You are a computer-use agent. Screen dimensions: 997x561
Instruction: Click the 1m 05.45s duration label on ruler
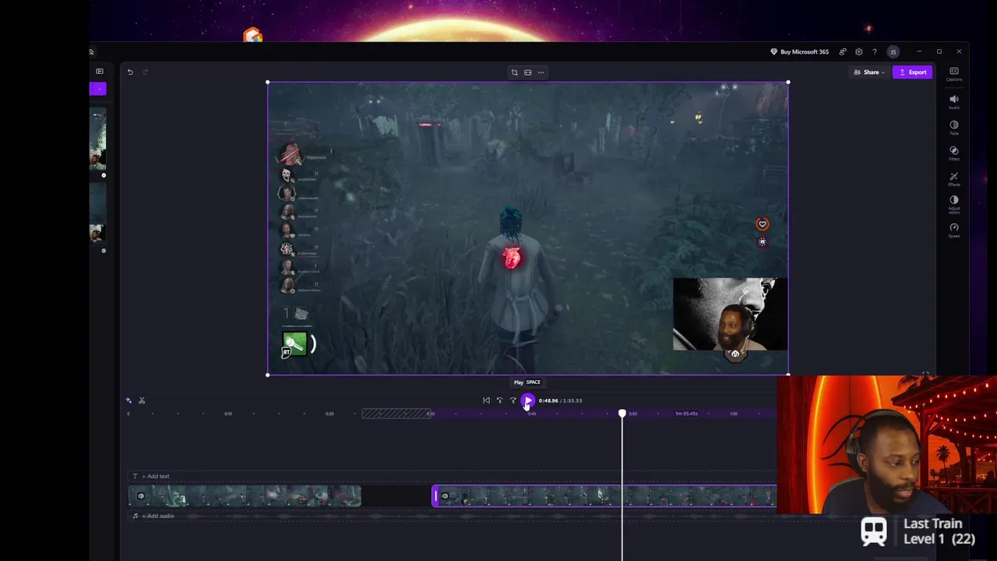(686, 414)
